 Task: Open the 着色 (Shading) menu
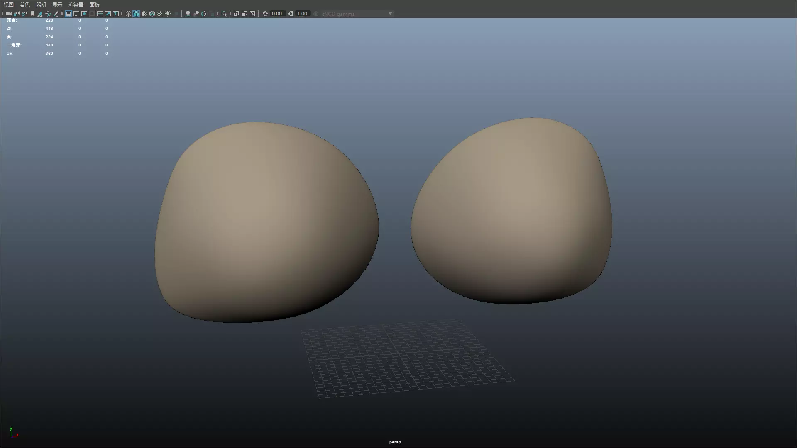[x=24, y=5]
